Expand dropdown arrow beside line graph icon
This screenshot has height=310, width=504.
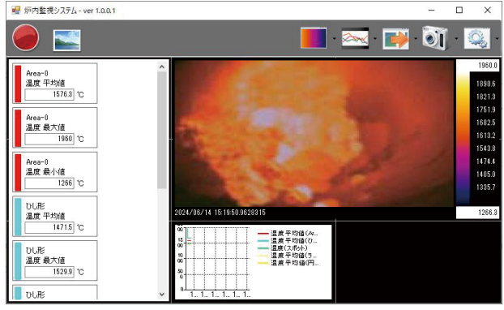(x=375, y=39)
